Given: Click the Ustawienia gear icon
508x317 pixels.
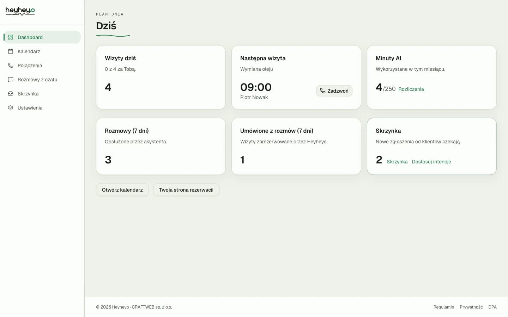Looking at the screenshot, I should point(11,107).
